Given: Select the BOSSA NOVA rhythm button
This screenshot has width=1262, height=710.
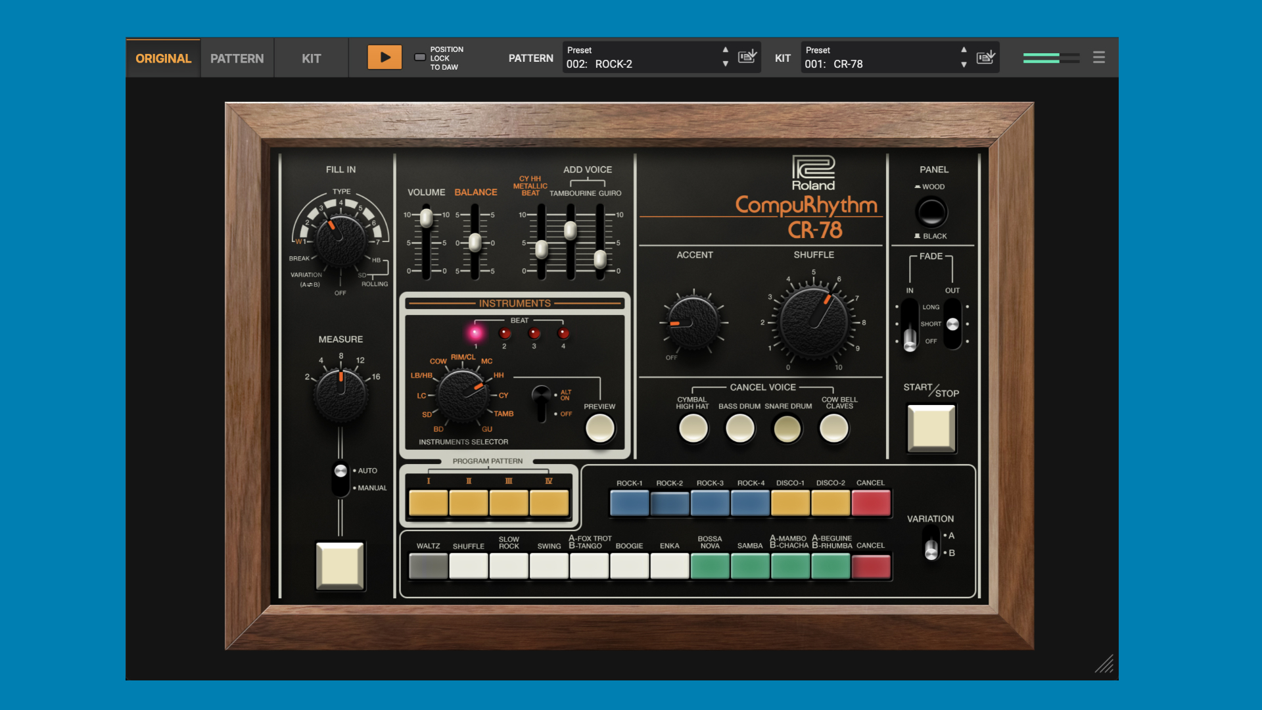Looking at the screenshot, I should pyautogui.click(x=709, y=565).
